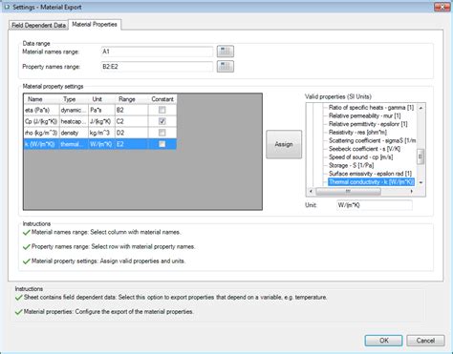453x354 pixels.
Task: Click the heatcap... type cell
Action: [x=74, y=121]
